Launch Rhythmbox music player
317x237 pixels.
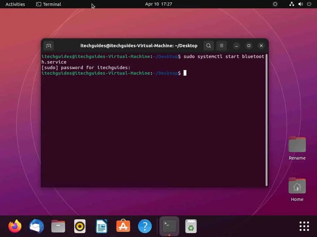80,226
